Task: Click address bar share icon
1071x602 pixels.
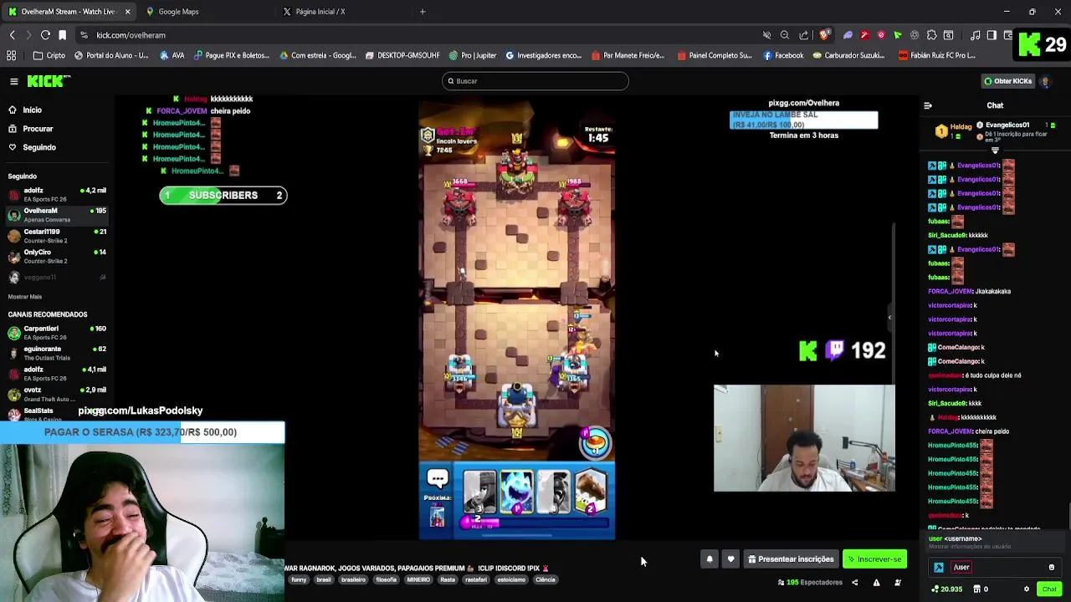Action: (x=804, y=35)
